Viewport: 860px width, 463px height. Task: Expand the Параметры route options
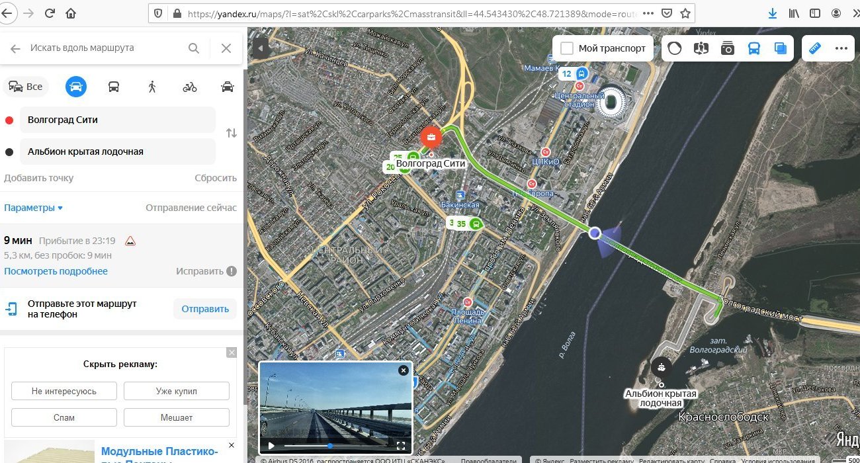click(x=33, y=208)
